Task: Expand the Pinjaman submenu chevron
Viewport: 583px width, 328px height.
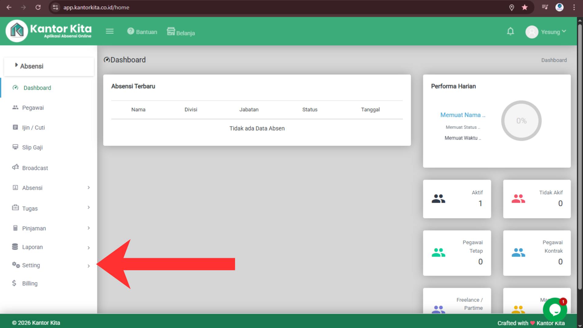Action: (89, 228)
